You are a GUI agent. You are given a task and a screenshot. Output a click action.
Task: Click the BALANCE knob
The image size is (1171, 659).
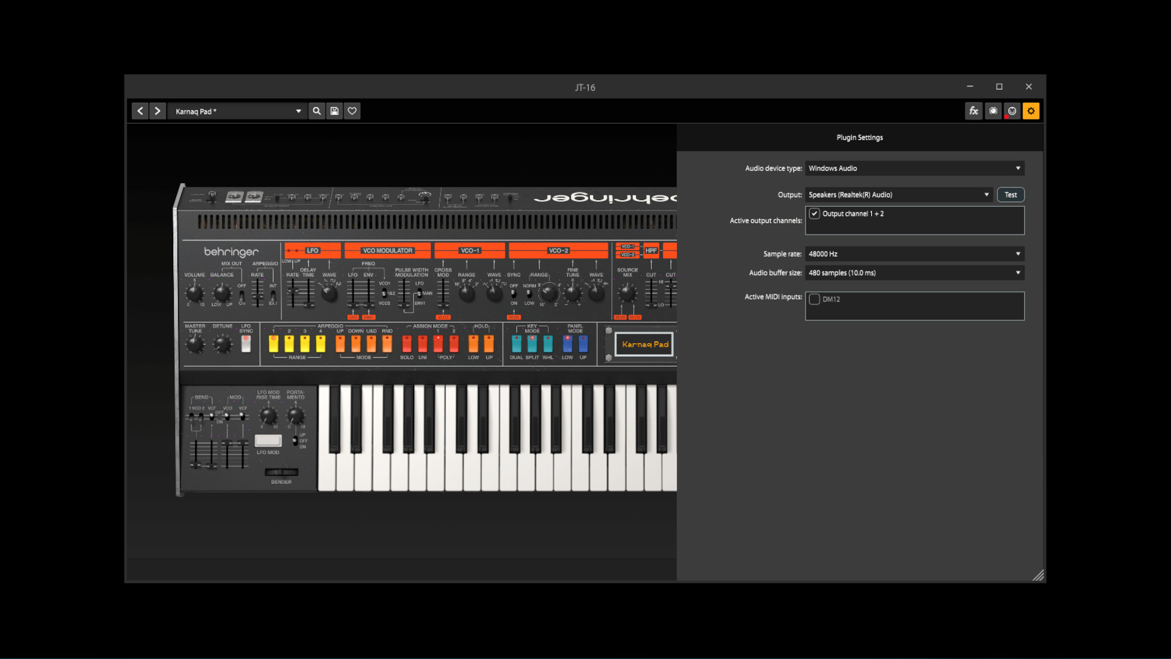223,293
